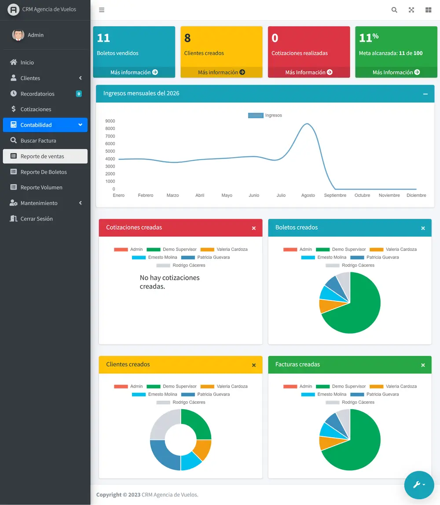Image resolution: width=440 pixels, height=505 pixels.
Task: Click the 'No hay cotizaciones creadas.' text
Action: [169, 282]
